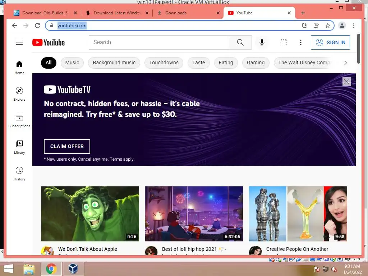Click the Creative People On Another title
368x276 pixels.
click(x=297, y=249)
